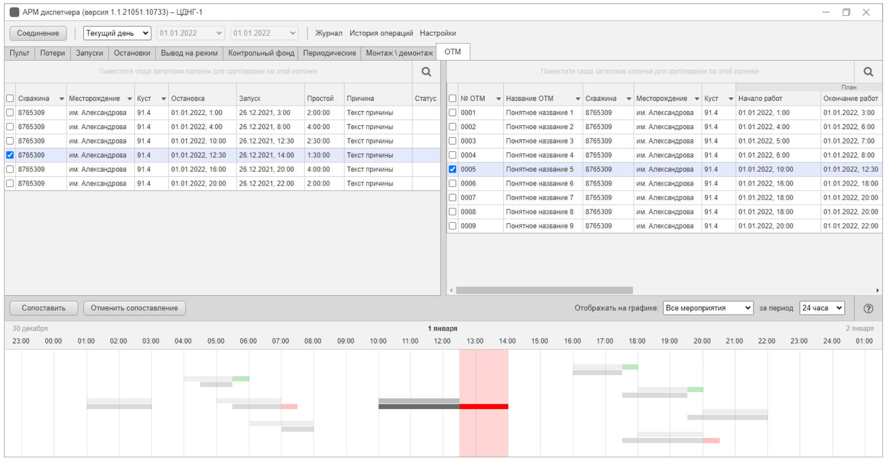The width and height of the screenshot is (886, 463).
Task: Open Месторождение column filter in left table
Action: (x=130, y=99)
